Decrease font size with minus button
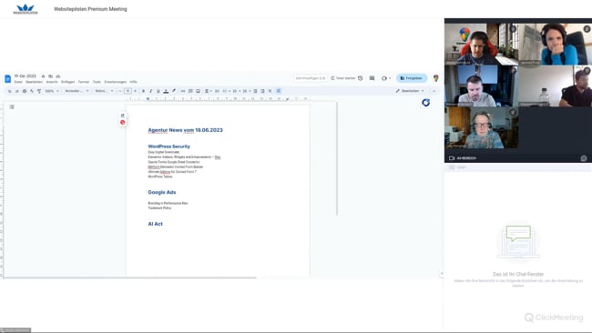This screenshot has width=592, height=333. click(120, 91)
